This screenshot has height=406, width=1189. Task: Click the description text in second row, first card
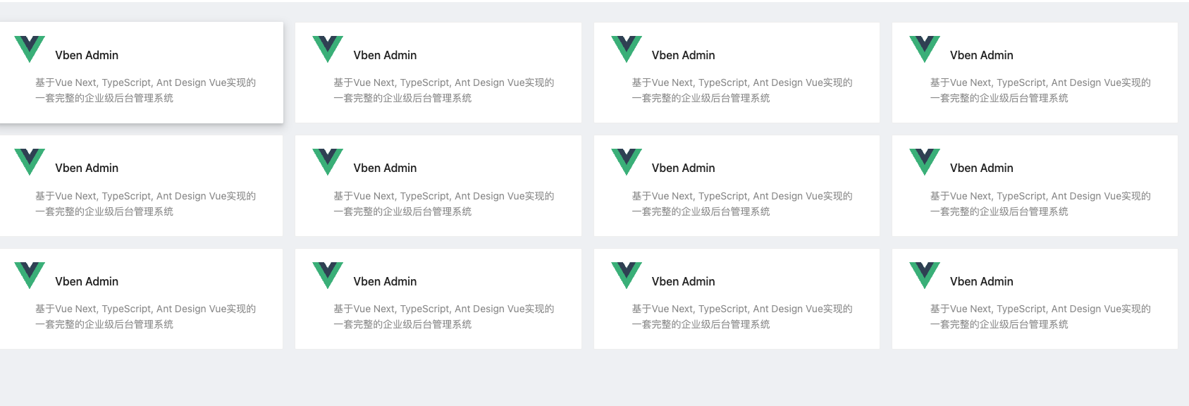(x=145, y=204)
